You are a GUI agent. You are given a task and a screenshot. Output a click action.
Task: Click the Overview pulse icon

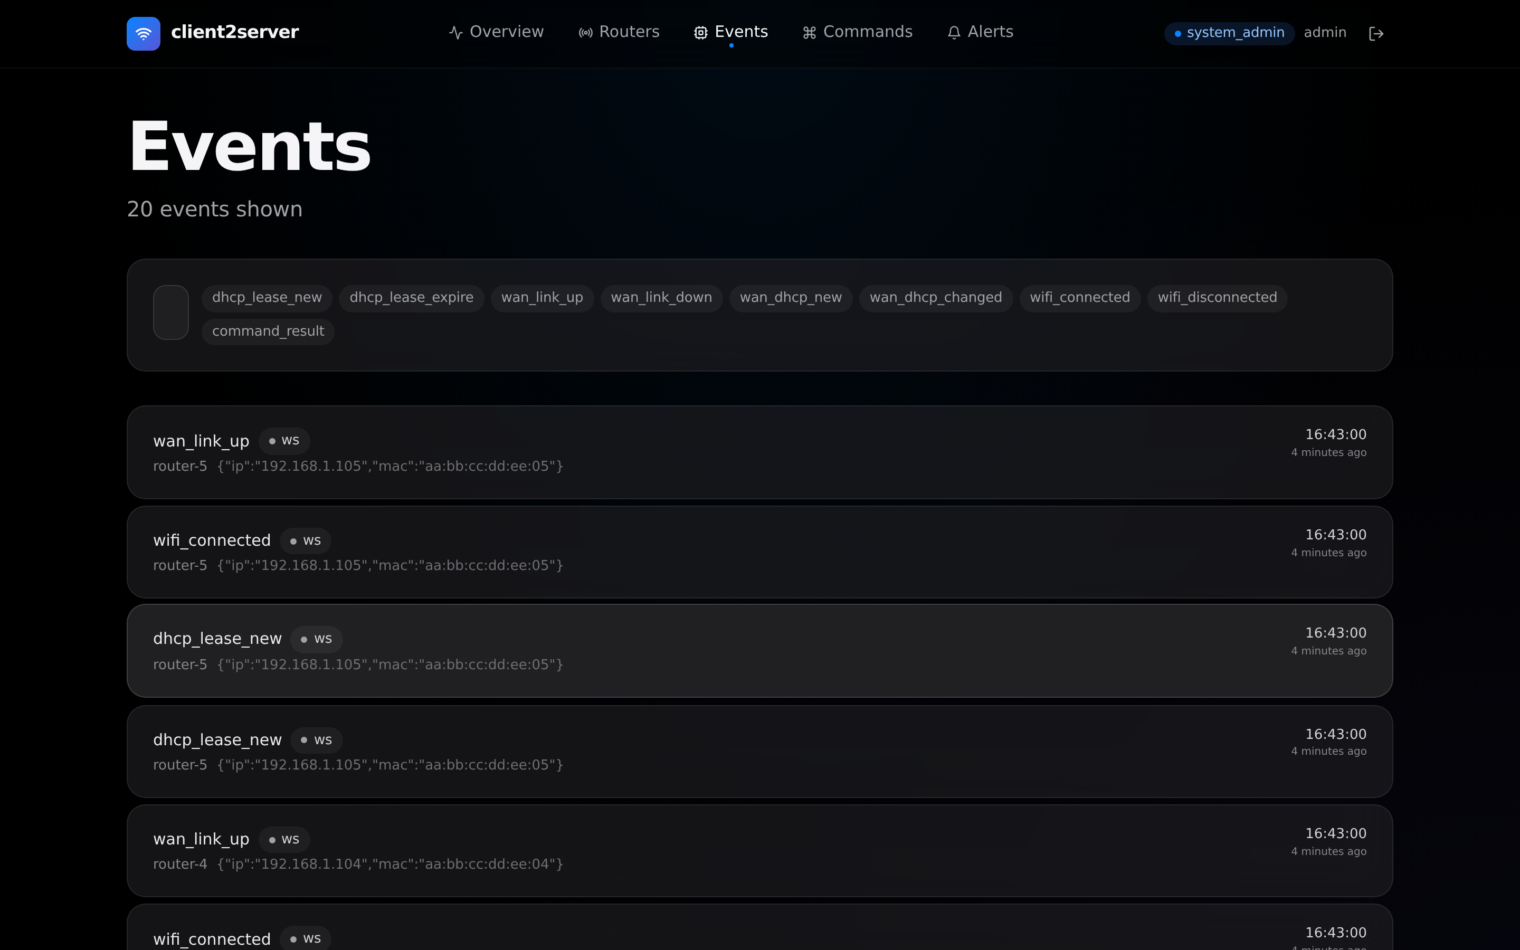point(456,33)
